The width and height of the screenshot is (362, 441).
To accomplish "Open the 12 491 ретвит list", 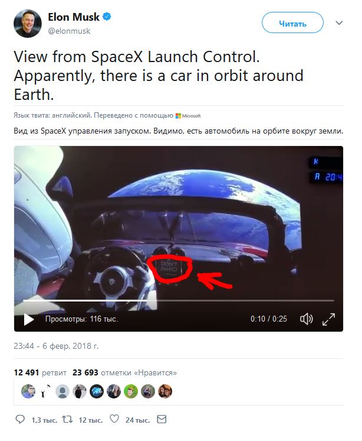I will point(40,372).
